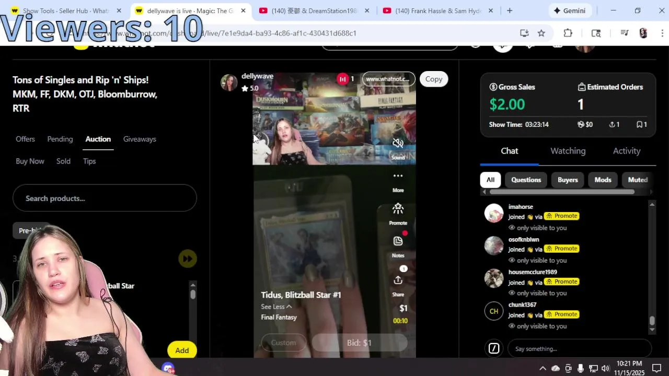The width and height of the screenshot is (669, 376).
Task: Select the Auction tab
Action: (98, 139)
